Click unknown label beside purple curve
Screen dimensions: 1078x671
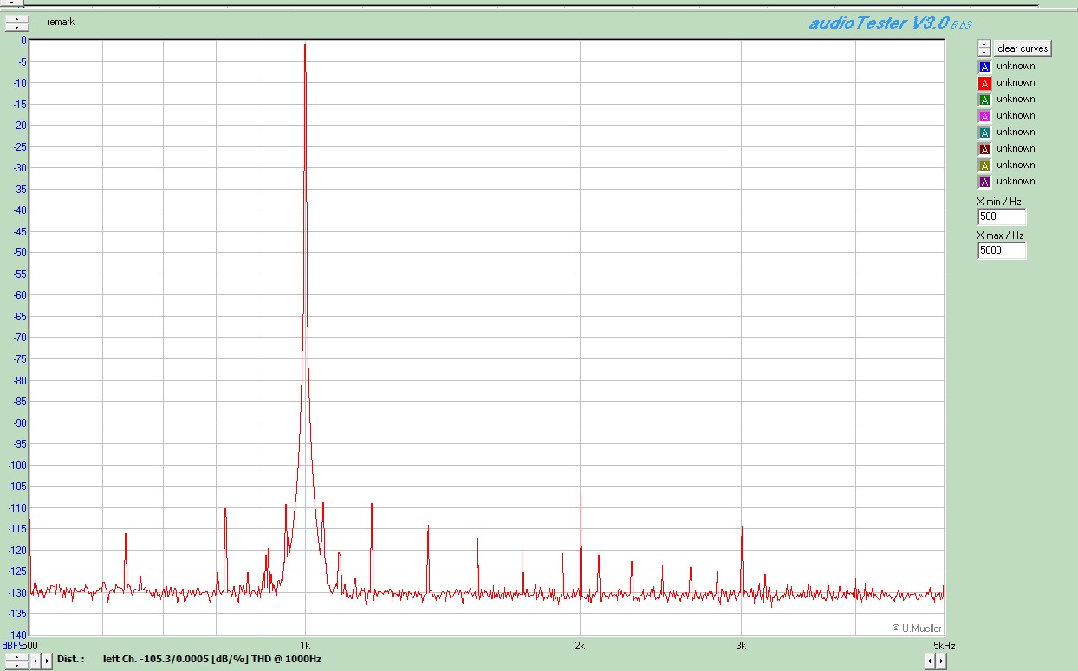point(1016,182)
